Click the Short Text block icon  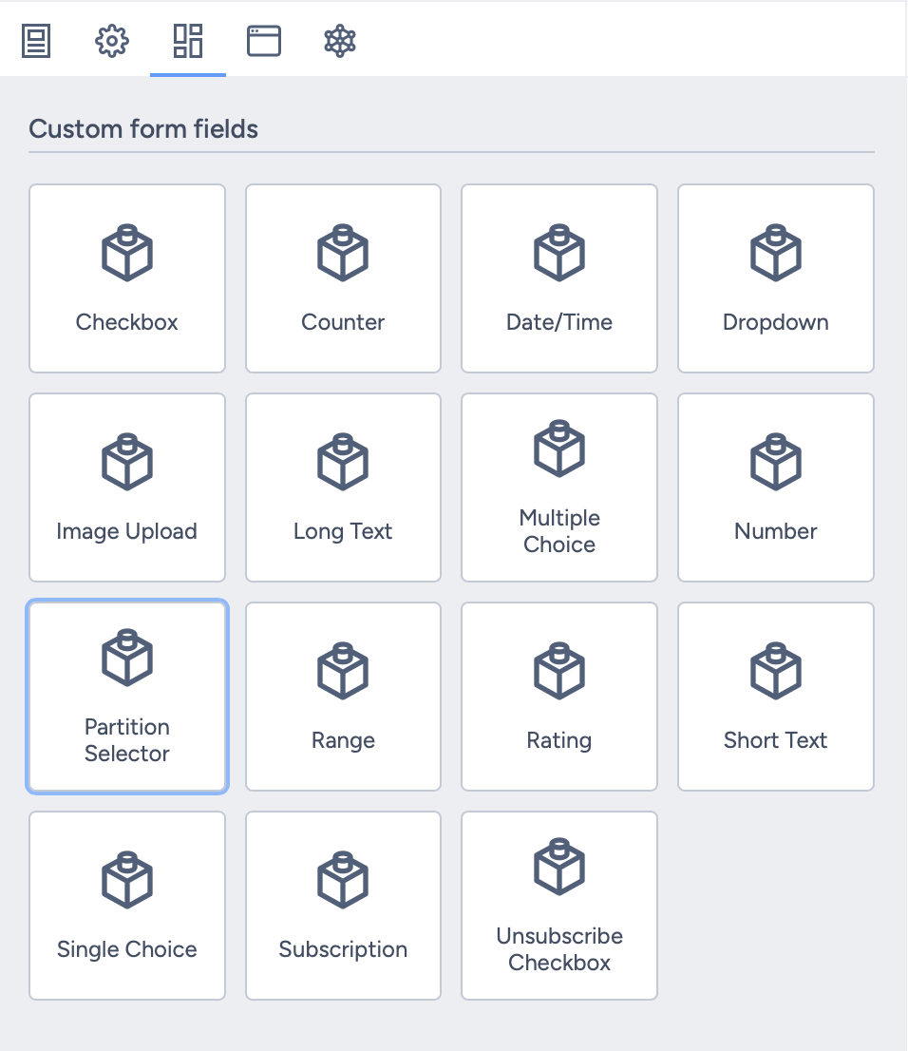tap(776, 671)
